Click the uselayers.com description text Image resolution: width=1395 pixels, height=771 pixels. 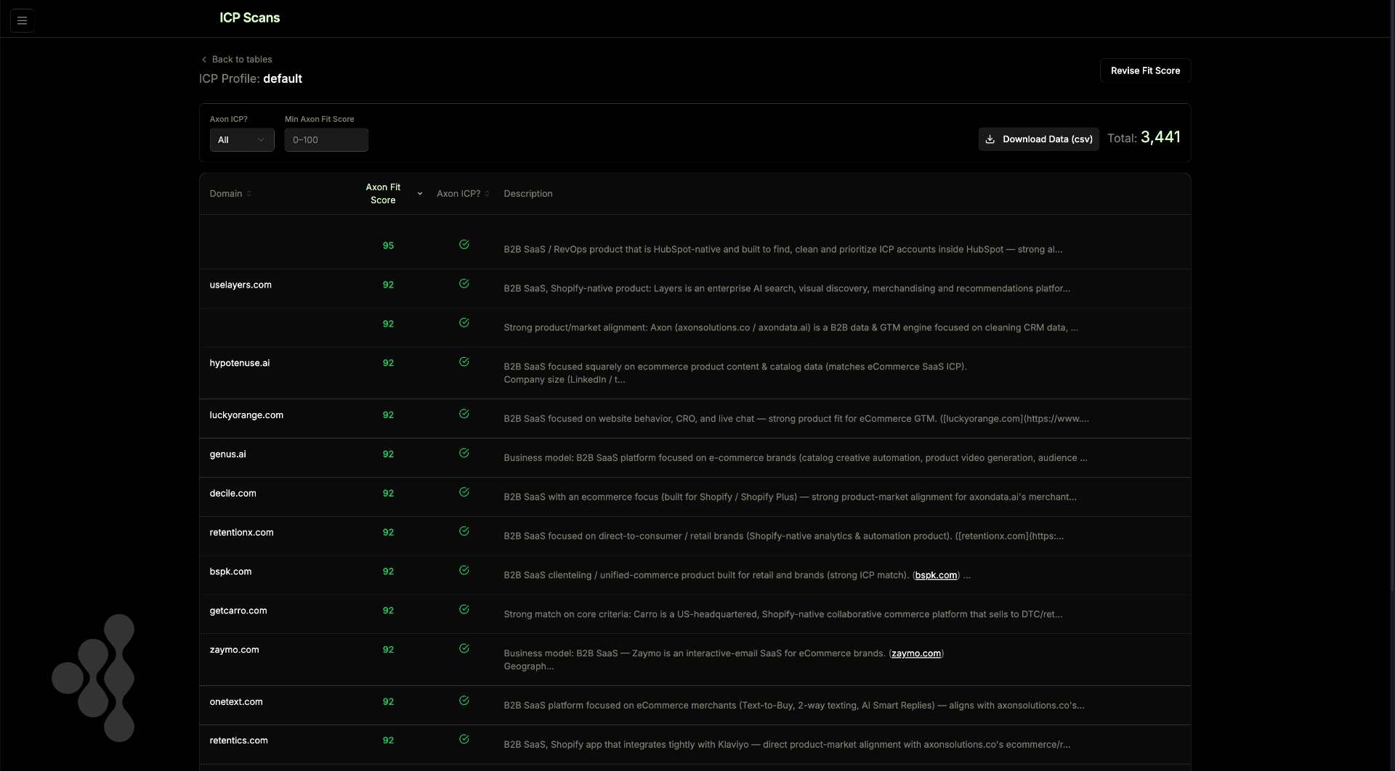787,289
